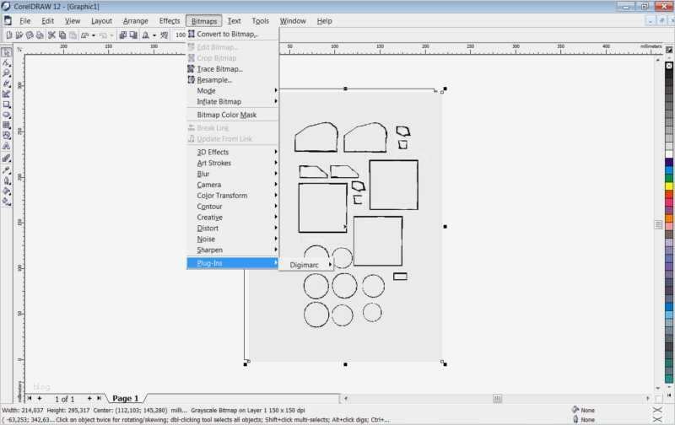Switch to the Page 1 tab
This screenshot has height=425, width=675.
point(125,398)
